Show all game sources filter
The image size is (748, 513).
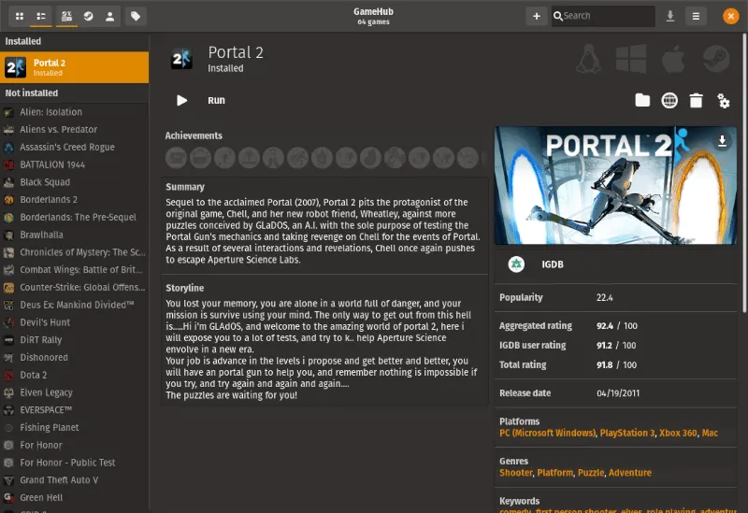tap(66, 16)
